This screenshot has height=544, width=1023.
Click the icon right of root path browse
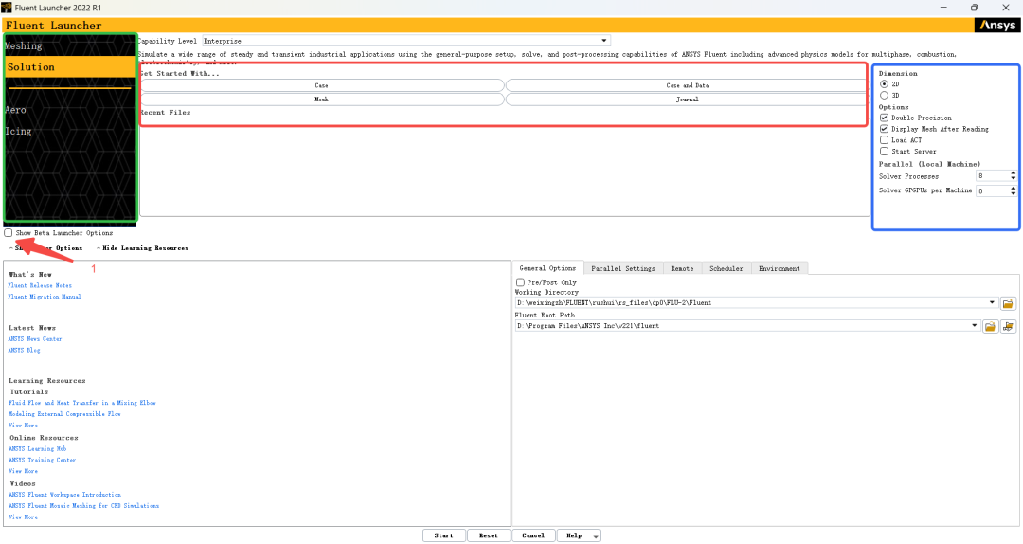(x=1009, y=327)
